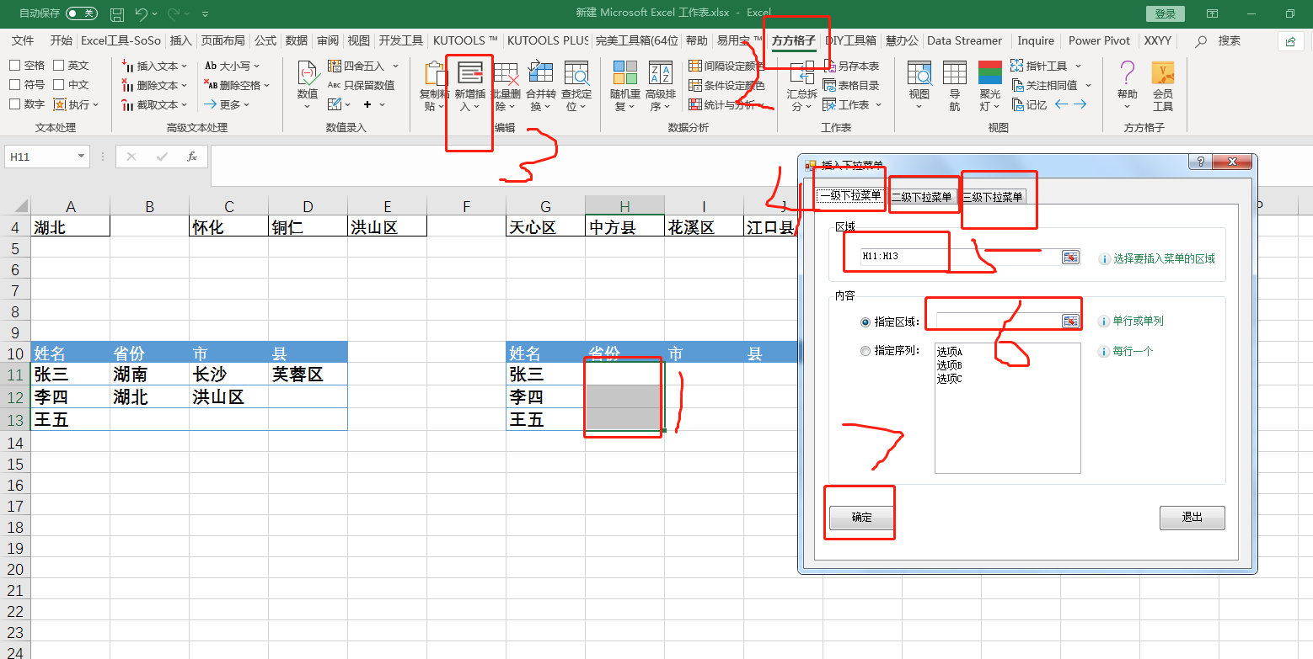This screenshot has height=659, width=1313.
Task: Click the undo icon in title bar
Action: pyautogui.click(x=142, y=14)
